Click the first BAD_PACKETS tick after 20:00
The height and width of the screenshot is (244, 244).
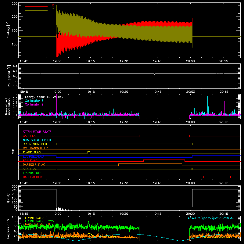[204, 177]
